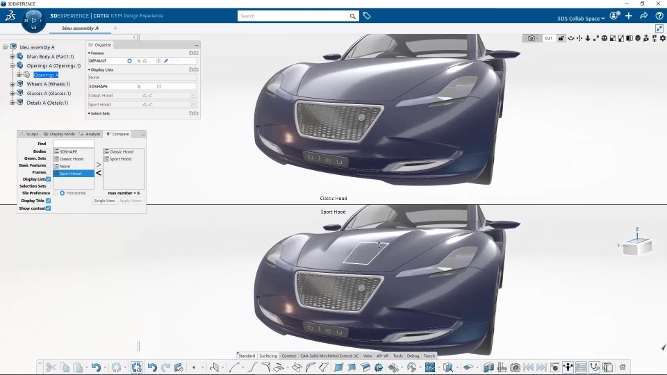Open the 3DEXPERIENCE compass
The image size is (667, 375).
[33, 20]
